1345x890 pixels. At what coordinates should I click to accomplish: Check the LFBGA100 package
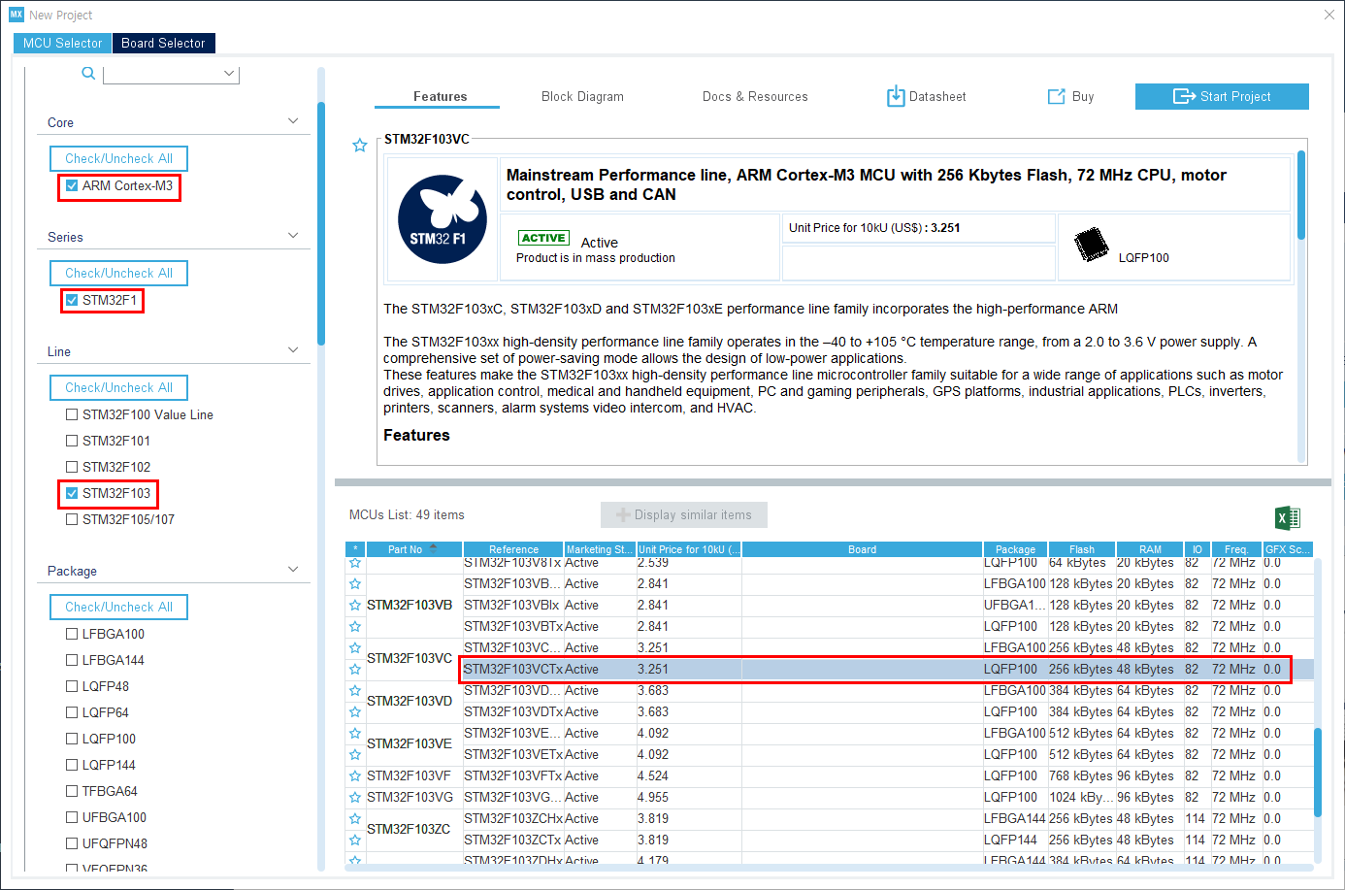[x=72, y=634]
